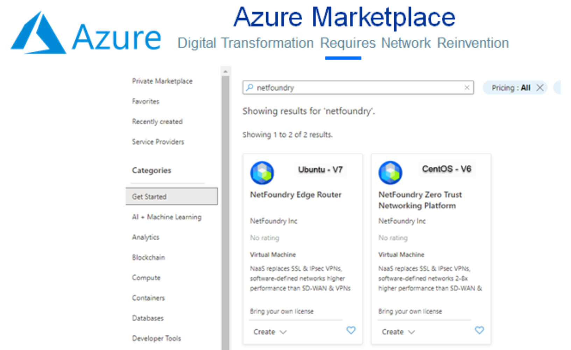This screenshot has height=350, width=571.
Task: Go to Recently created
Action: (157, 122)
